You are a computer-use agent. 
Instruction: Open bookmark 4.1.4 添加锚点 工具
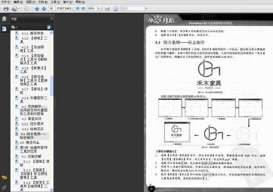click(34, 59)
